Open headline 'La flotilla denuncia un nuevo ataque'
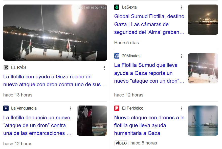The width and height of the screenshot is (222, 149). (x=37, y=125)
